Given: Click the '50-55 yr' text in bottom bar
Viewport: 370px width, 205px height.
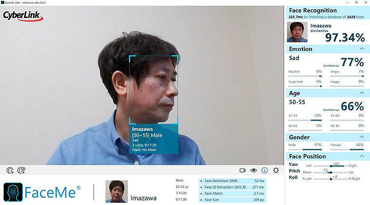Looking at the screenshot, I should point(182,187).
